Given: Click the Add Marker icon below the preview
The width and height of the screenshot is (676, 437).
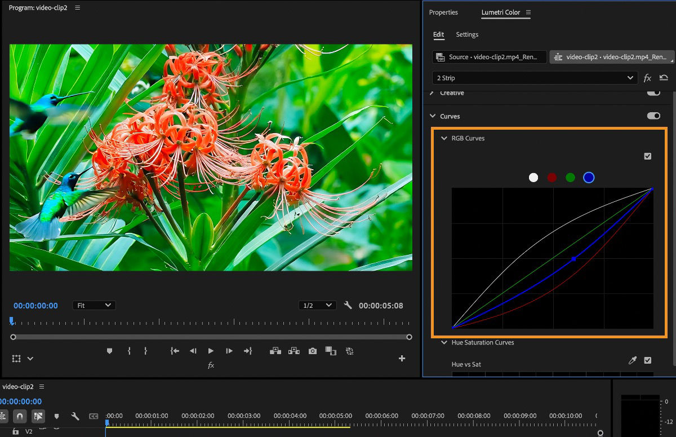Looking at the screenshot, I should point(109,351).
